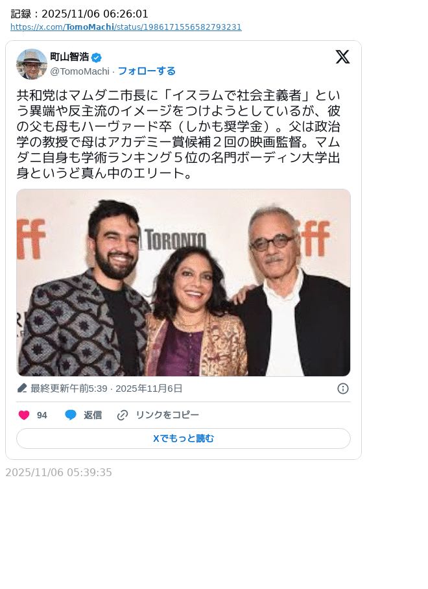The height and width of the screenshot is (589, 428).
Task: Click the gray 2025/11/06 05:39:35 timestamp
Action: click(58, 472)
